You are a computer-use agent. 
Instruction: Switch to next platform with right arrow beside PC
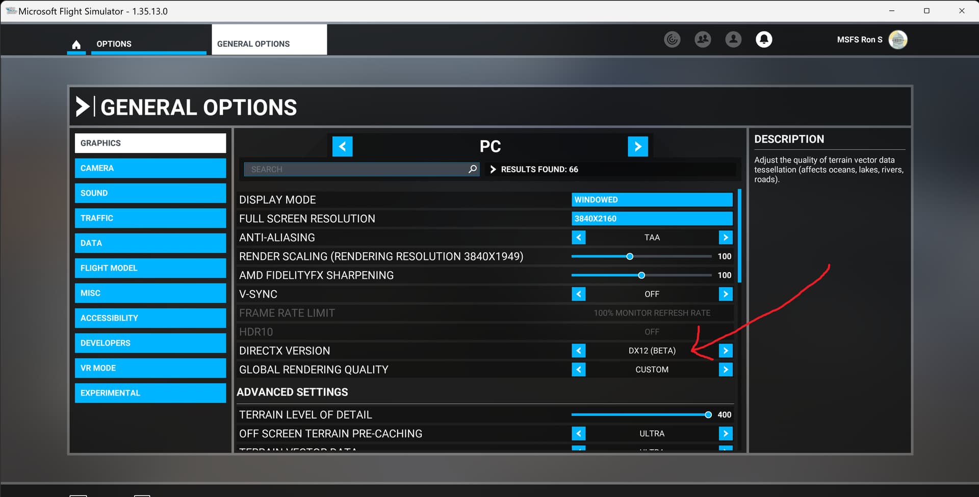coord(638,147)
